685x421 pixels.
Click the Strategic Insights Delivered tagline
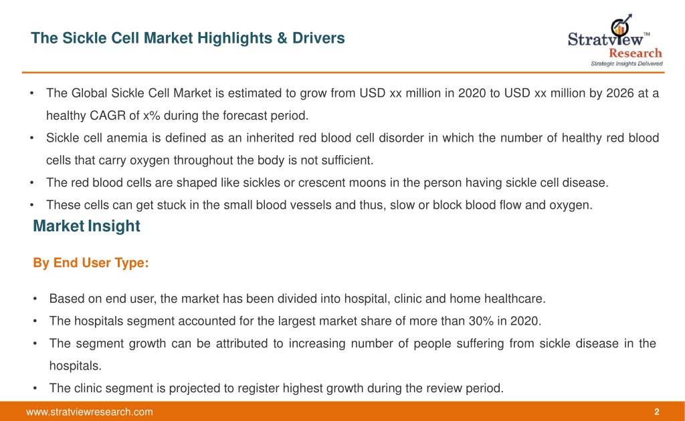pyautogui.click(x=626, y=63)
